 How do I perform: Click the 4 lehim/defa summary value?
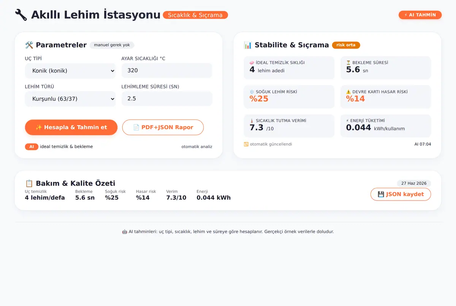45,198
